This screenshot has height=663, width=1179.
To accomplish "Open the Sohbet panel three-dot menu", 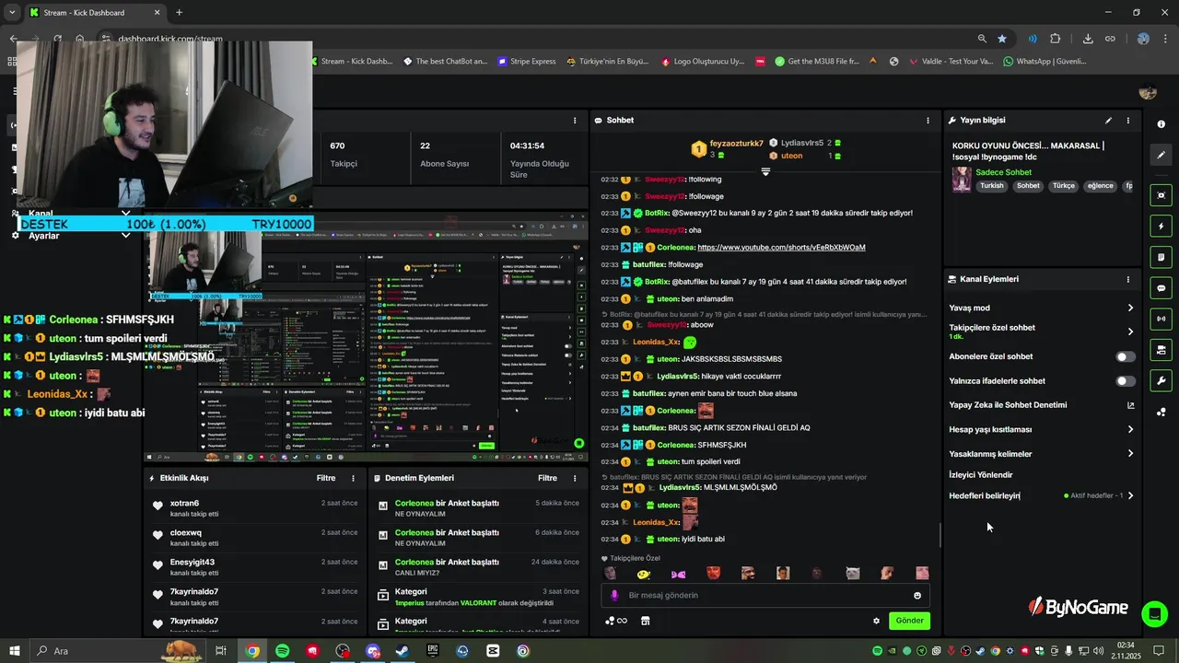I will point(928,121).
